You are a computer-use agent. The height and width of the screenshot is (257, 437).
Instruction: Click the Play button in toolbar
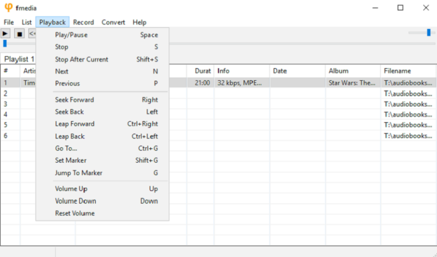(x=5, y=34)
